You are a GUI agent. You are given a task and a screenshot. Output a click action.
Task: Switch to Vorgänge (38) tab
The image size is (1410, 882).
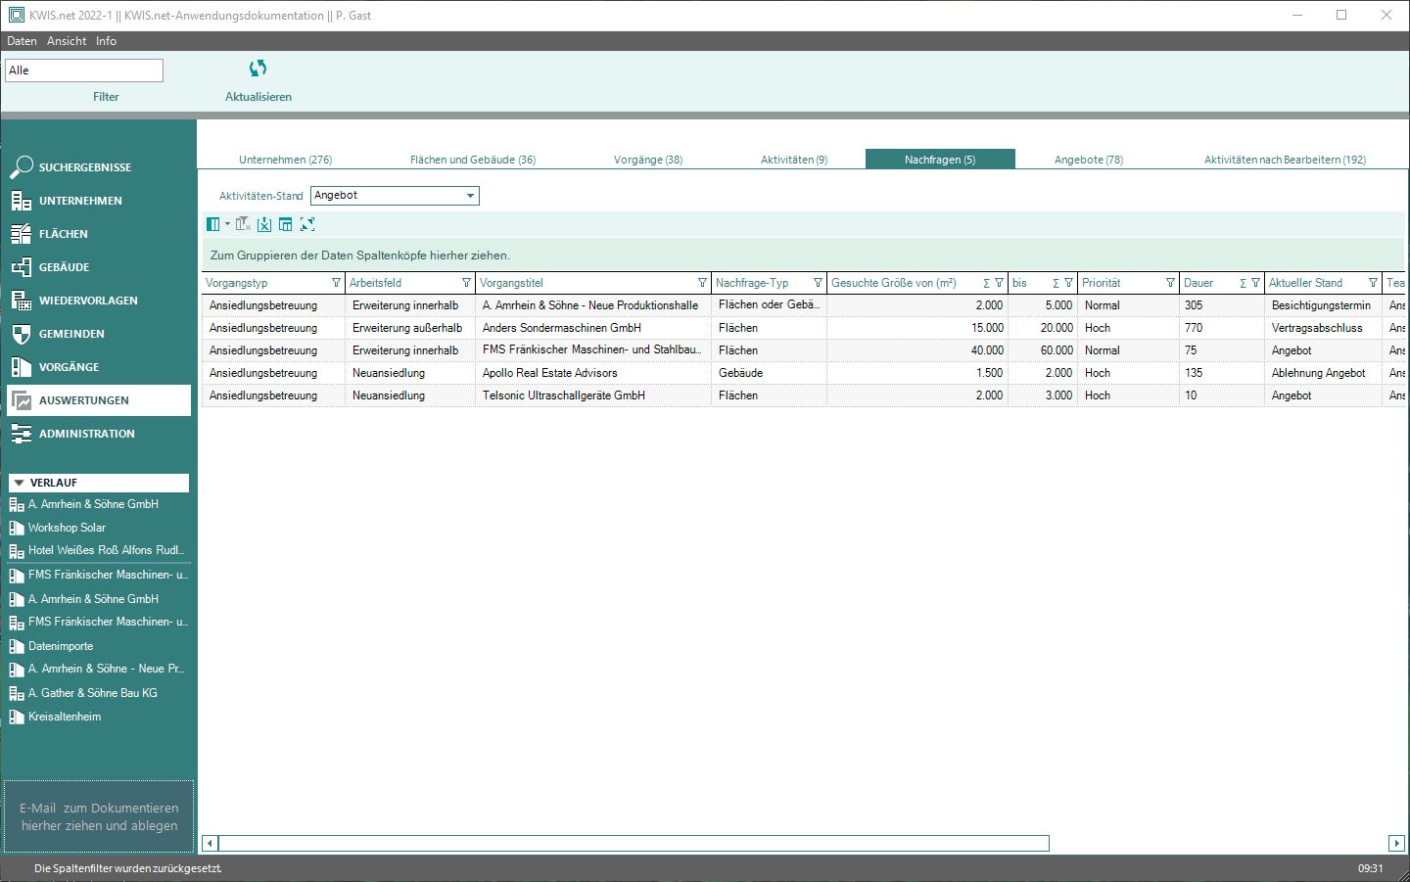click(648, 160)
